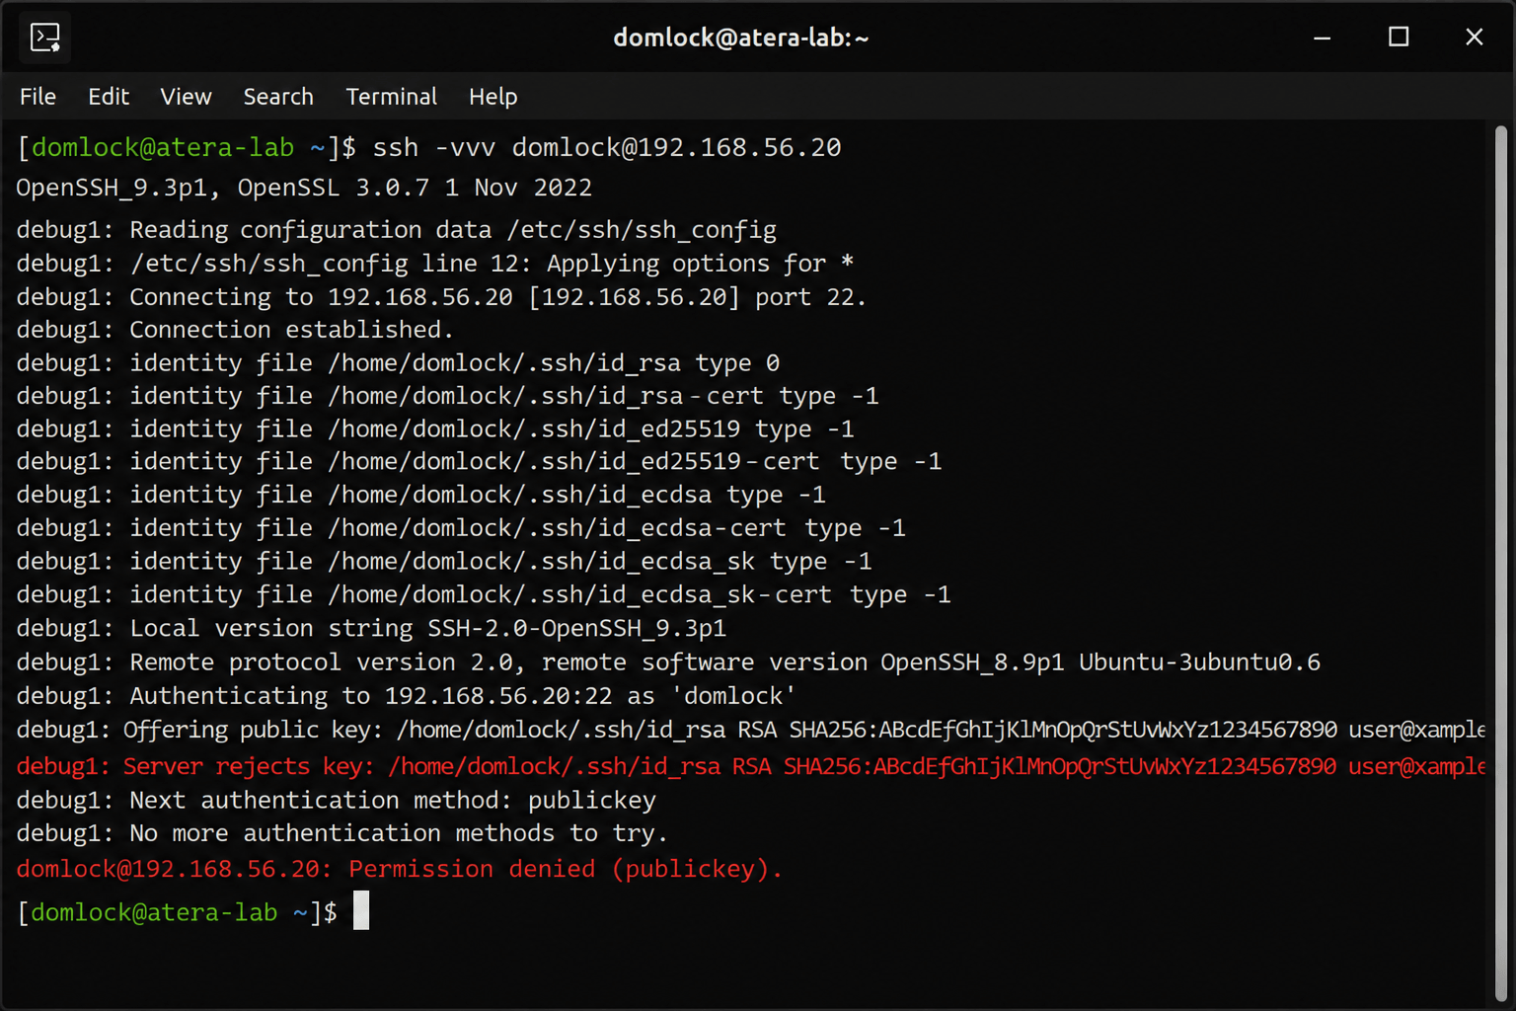Click the 'id_ecdsa-cert type -1' identity line
Screen dimensions: 1516x1011
coord(461,528)
